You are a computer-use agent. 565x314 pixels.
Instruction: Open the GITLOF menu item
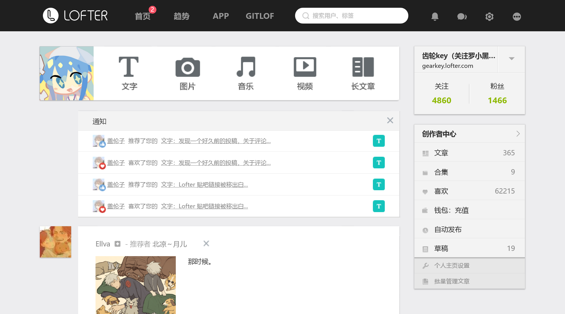tap(260, 16)
